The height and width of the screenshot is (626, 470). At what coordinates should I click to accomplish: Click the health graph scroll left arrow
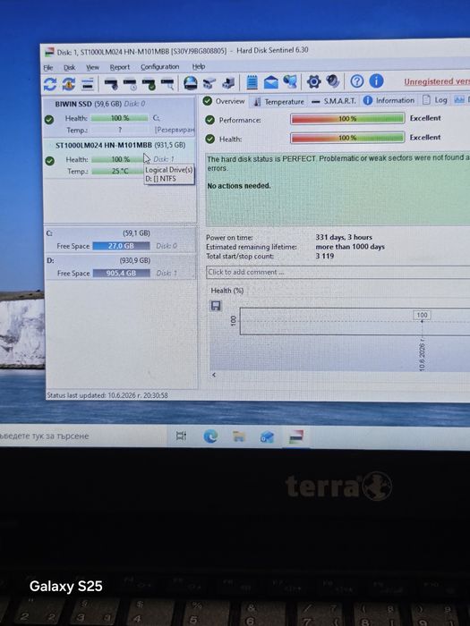coord(214,375)
